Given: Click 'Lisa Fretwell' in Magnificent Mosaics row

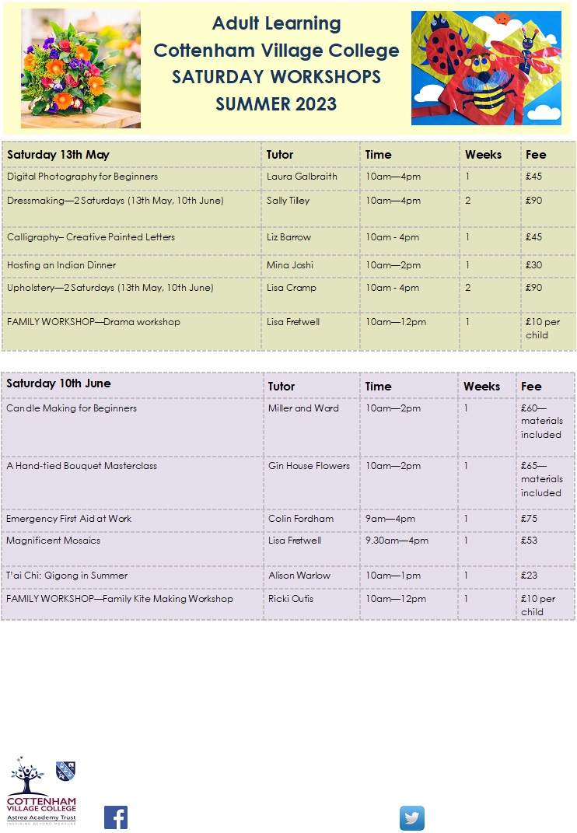Looking at the screenshot, I should (x=295, y=541).
